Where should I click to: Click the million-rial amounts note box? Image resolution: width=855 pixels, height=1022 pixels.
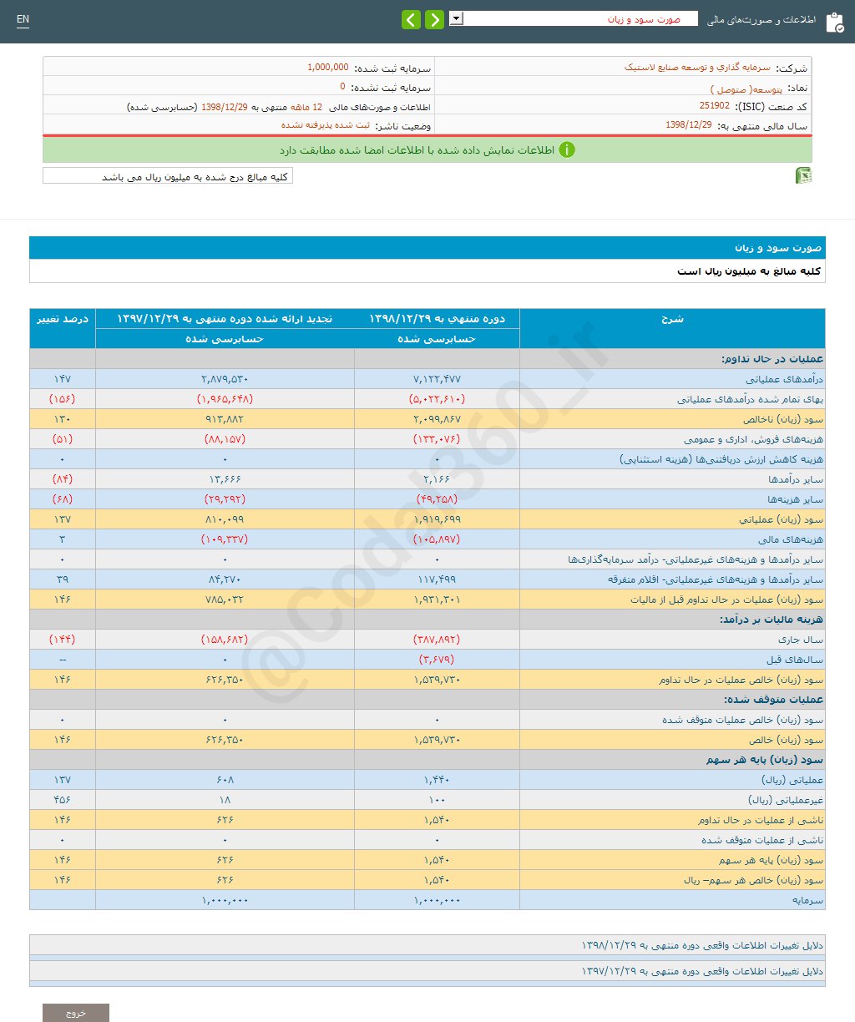pyautogui.click(x=167, y=175)
